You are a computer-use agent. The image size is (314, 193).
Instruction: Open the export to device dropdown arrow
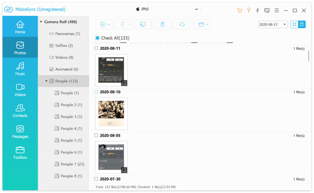(x=128, y=25)
